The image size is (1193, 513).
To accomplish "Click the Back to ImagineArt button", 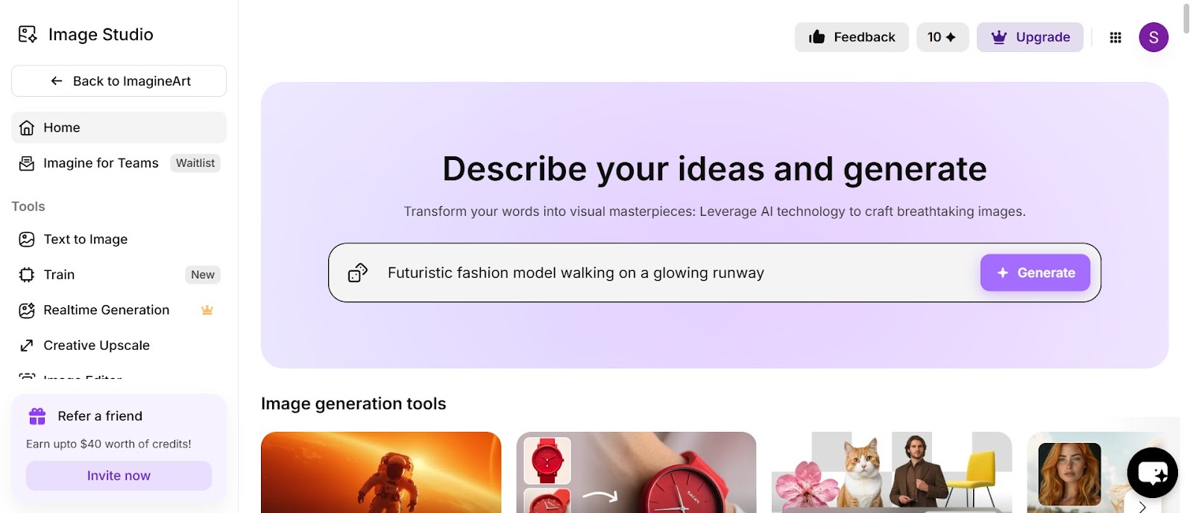I will point(119,81).
